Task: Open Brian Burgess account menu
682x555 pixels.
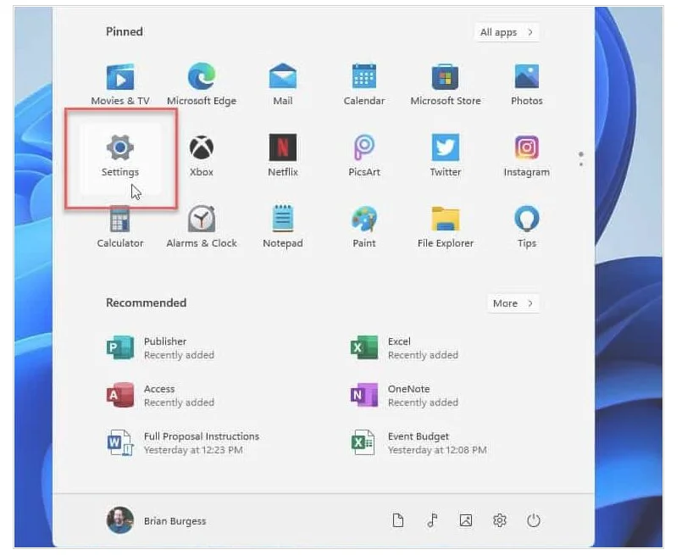Action: tap(157, 521)
